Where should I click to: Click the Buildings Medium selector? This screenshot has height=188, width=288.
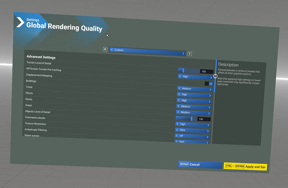[195, 89]
